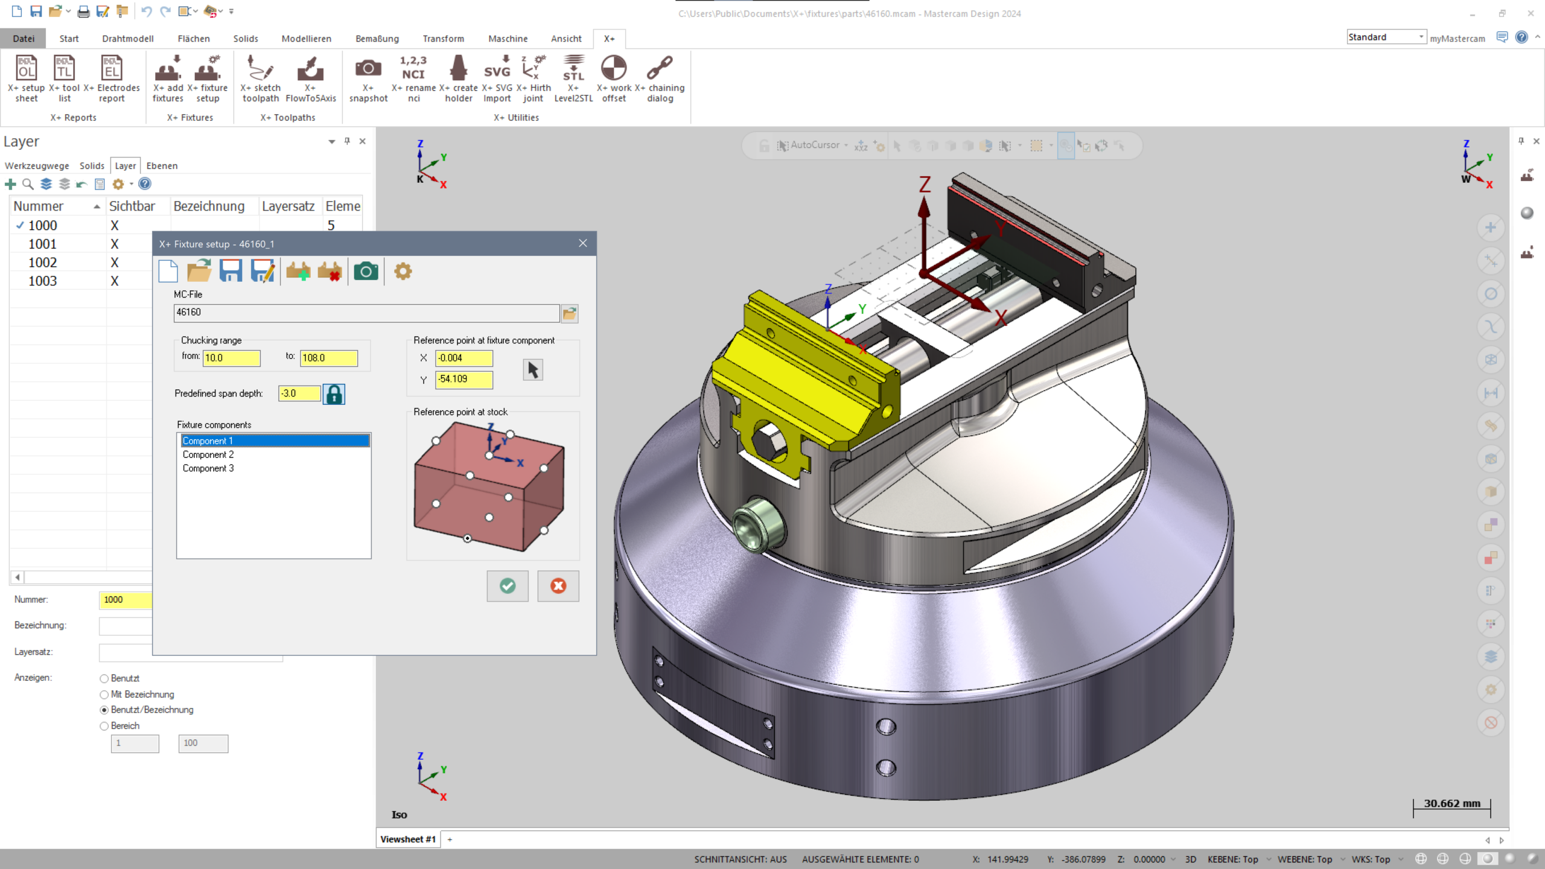Run the X+ Level2STL export
The image size is (1545, 869).
(573, 79)
